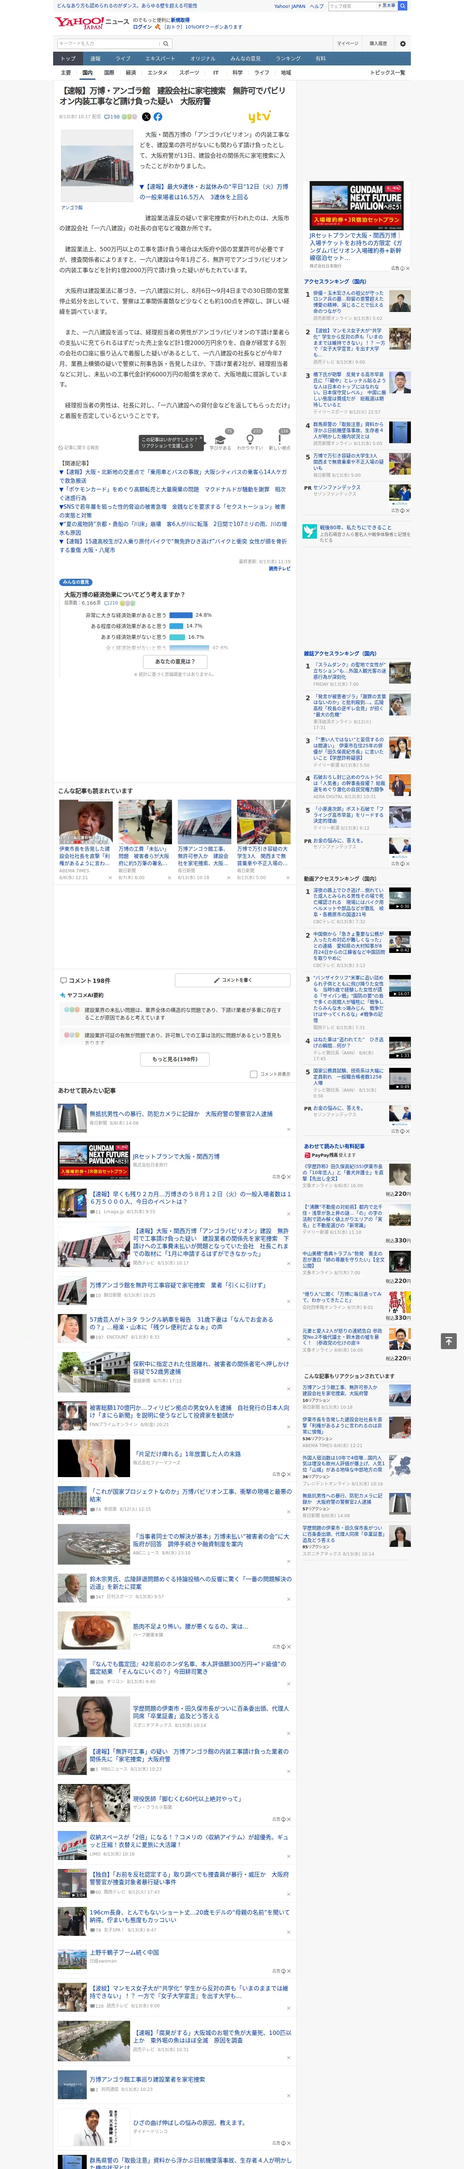Click 24.8% blue poll result bar

(x=181, y=616)
